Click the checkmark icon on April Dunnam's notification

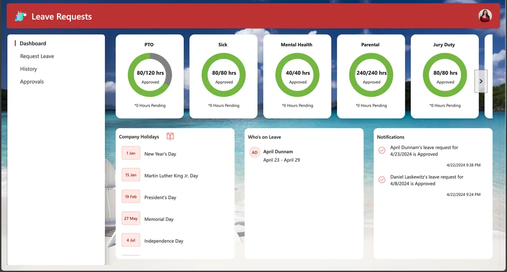382,150
